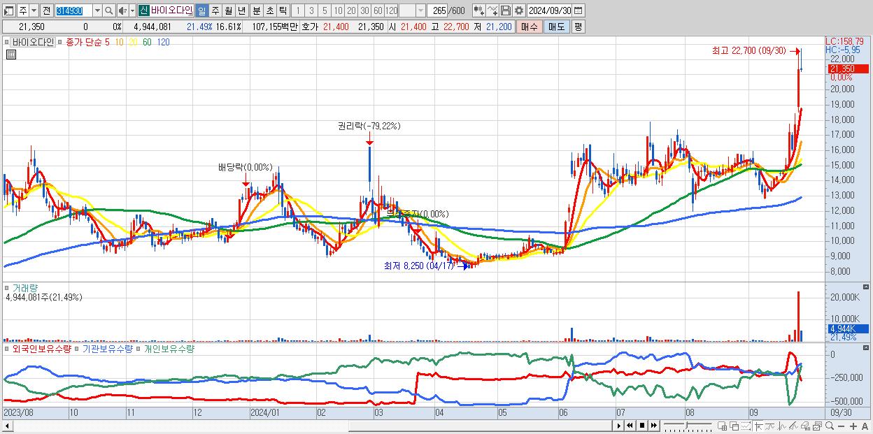The height and width of the screenshot is (434, 873).
Task: Choose the 30 interval button
Action: coord(364,11)
